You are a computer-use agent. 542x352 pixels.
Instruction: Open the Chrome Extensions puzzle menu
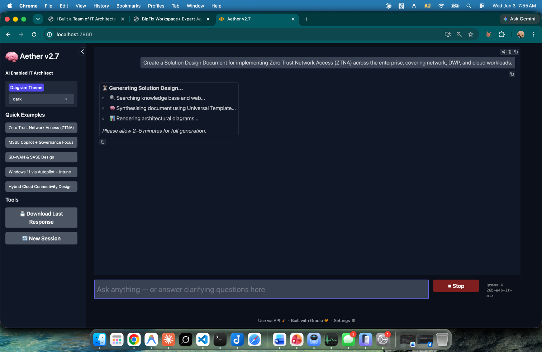click(x=502, y=34)
